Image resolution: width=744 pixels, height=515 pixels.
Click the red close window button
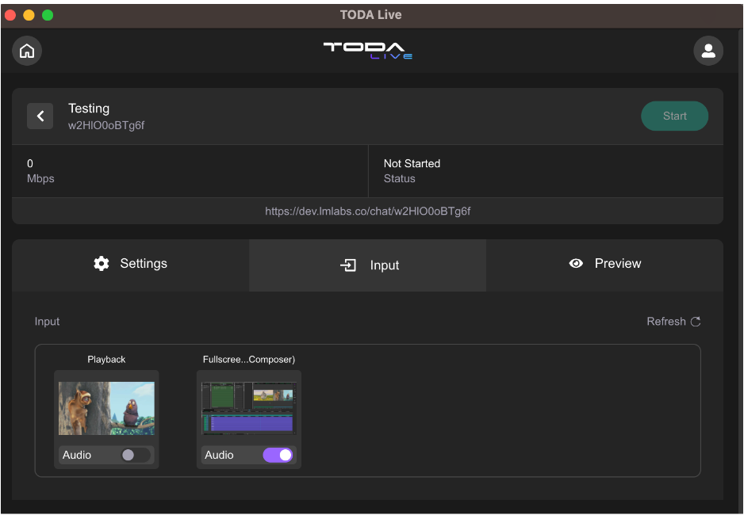click(10, 15)
